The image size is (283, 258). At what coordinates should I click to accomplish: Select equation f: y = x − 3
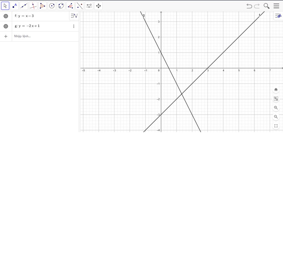pyautogui.click(x=24, y=16)
